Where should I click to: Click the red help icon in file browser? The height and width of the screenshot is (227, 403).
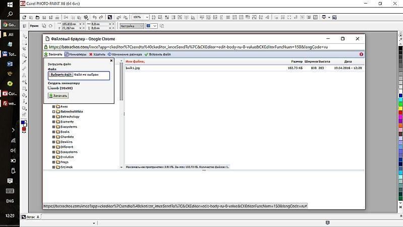(x=361, y=54)
